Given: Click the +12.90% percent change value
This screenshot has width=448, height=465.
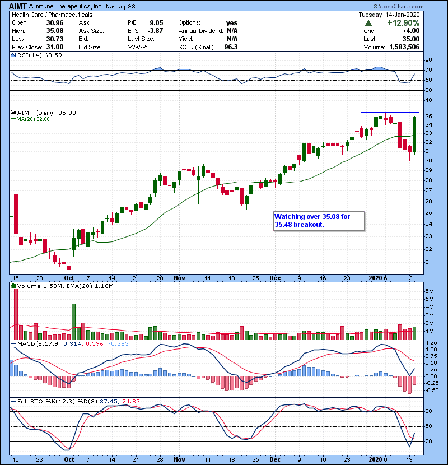Looking at the screenshot, I should tap(403, 23).
